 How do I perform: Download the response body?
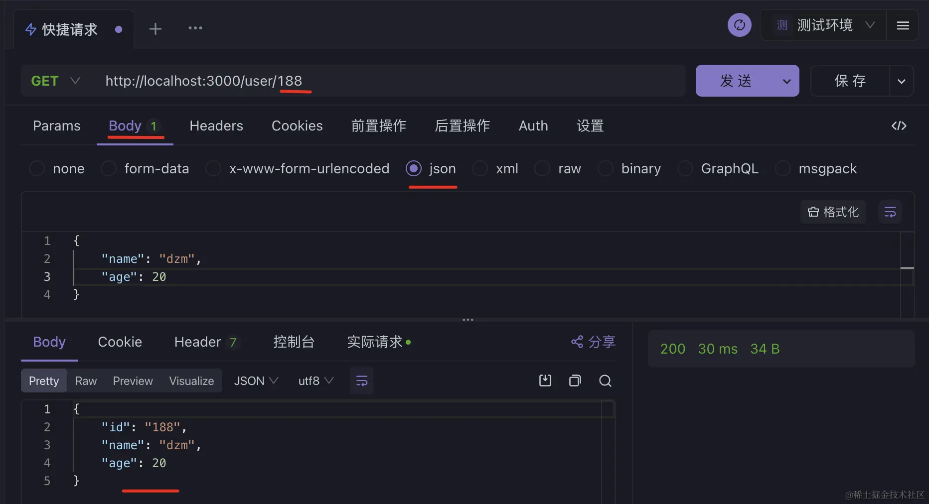(545, 380)
